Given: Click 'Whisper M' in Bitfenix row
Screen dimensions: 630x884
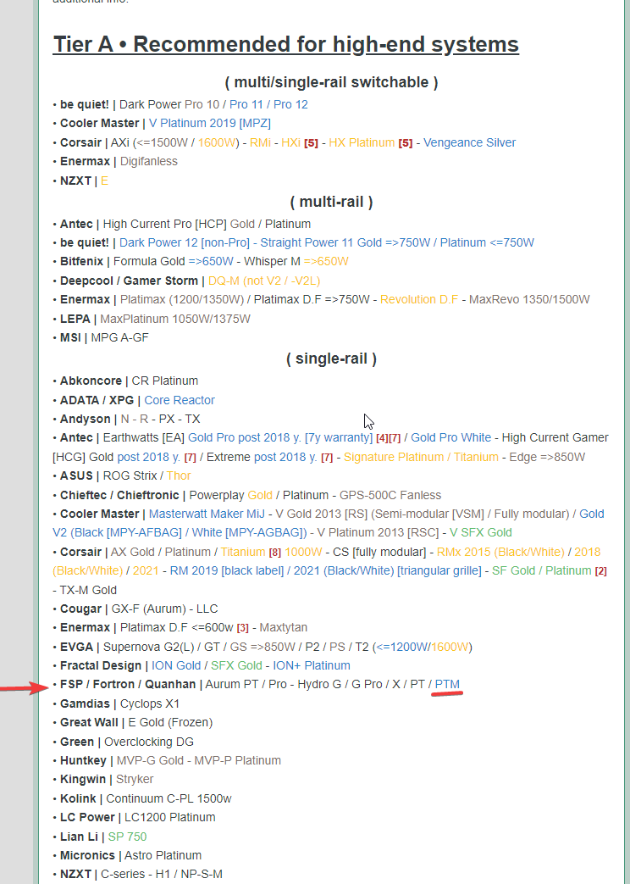Looking at the screenshot, I should 273,261.
